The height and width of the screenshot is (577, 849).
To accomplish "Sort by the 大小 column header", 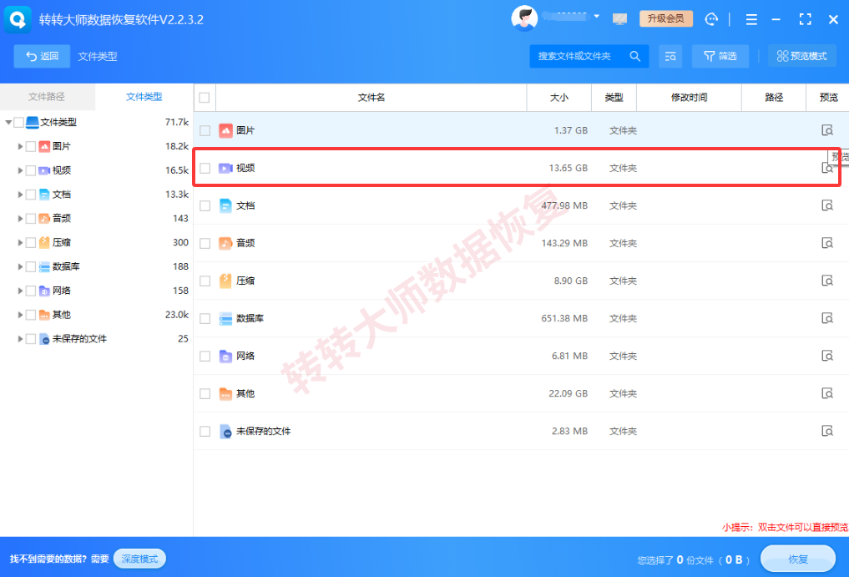I will [559, 98].
